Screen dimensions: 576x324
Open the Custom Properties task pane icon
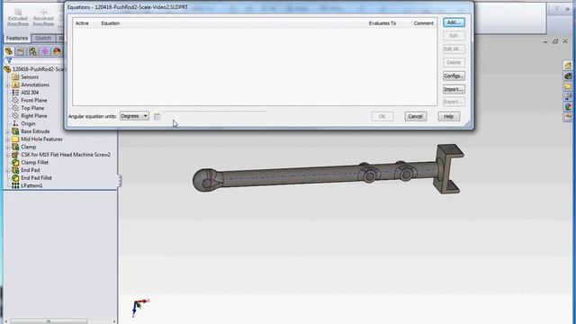point(568,117)
